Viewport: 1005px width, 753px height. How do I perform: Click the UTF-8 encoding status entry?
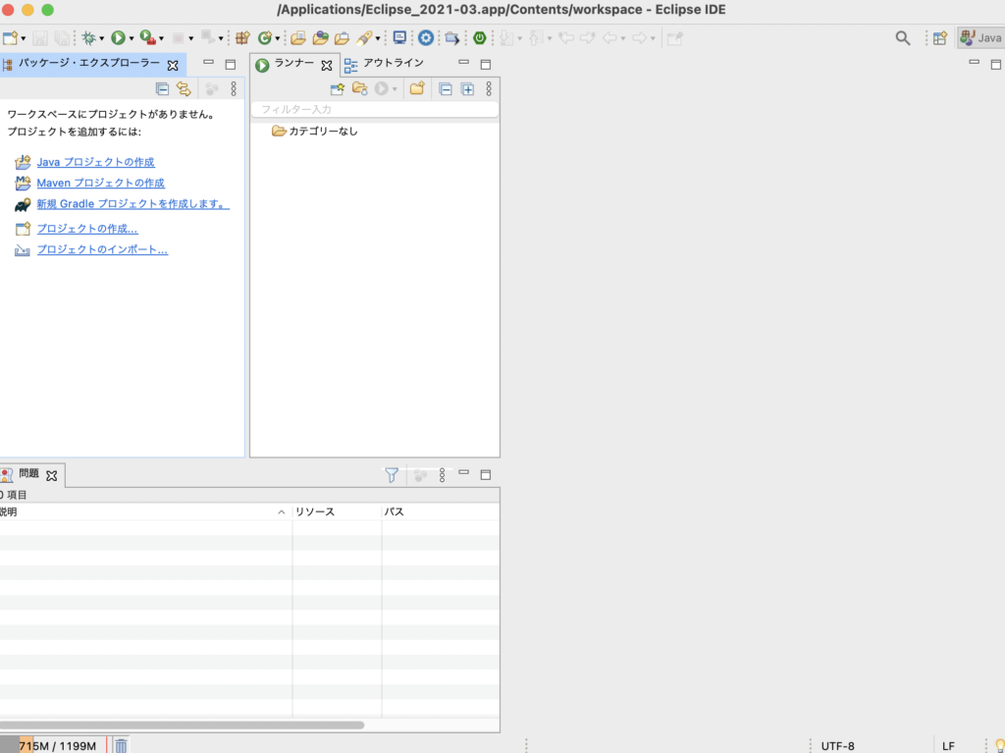pyautogui.click(x=837, y=746)
